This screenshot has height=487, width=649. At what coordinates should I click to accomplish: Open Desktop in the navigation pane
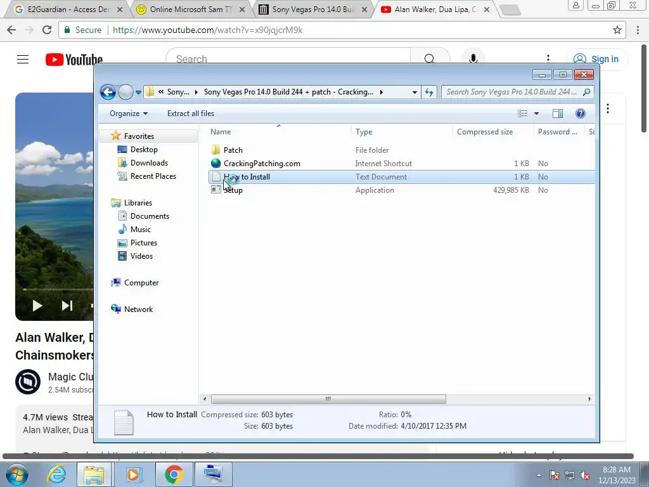coord(144,150)
